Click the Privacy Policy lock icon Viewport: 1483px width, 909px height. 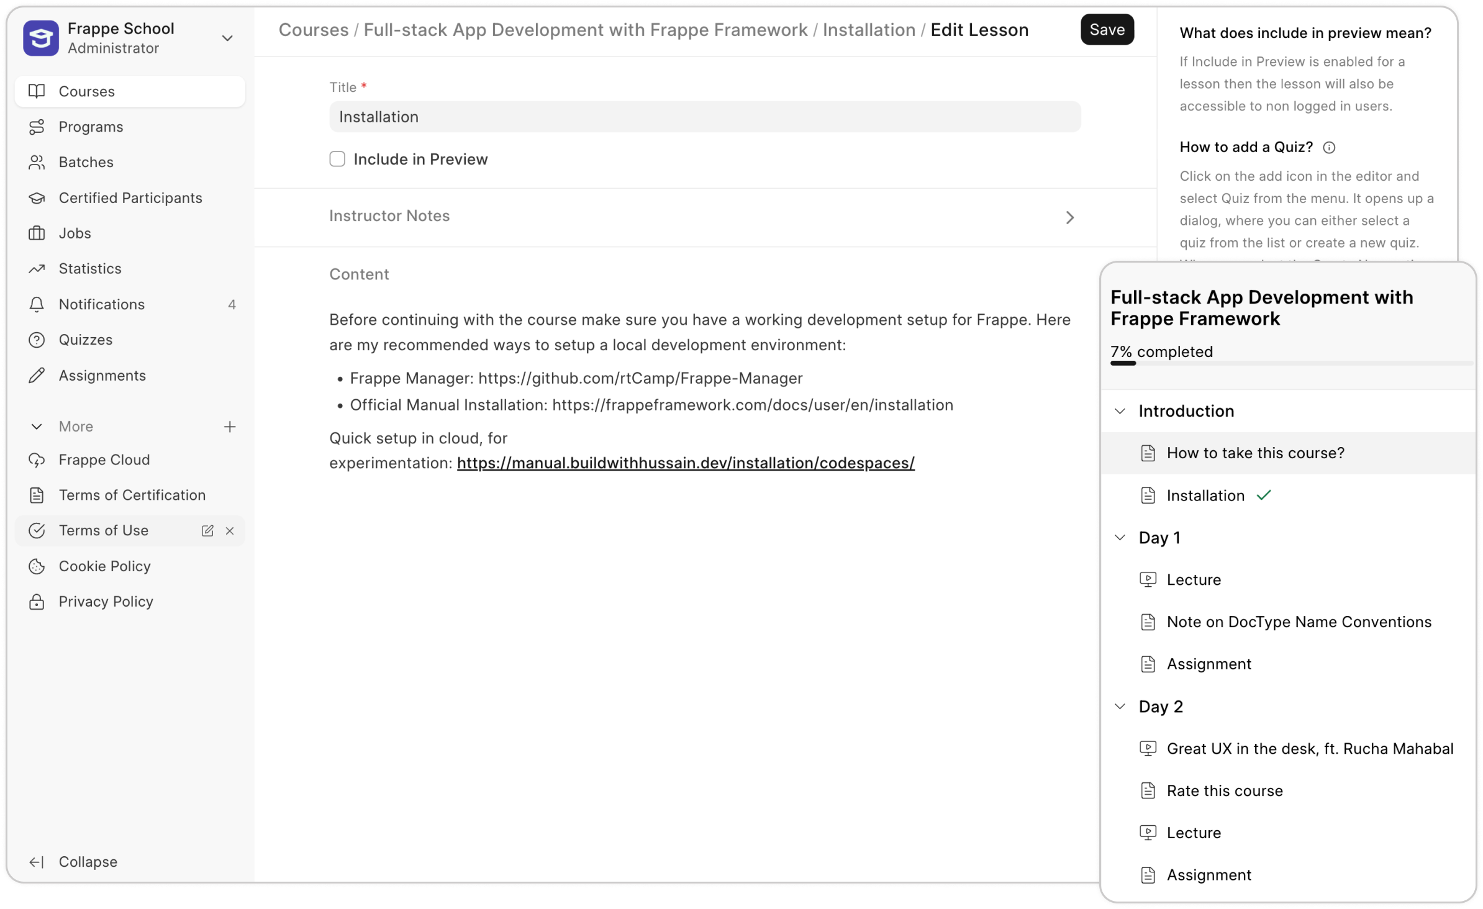pos(37,602)
